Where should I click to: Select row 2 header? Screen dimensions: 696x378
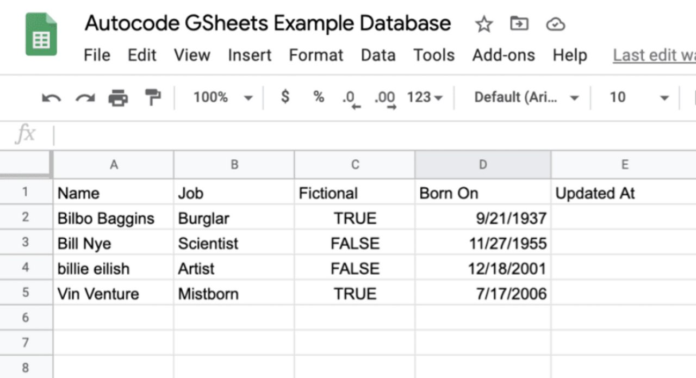pyautogui.click(x=26, y=217)
